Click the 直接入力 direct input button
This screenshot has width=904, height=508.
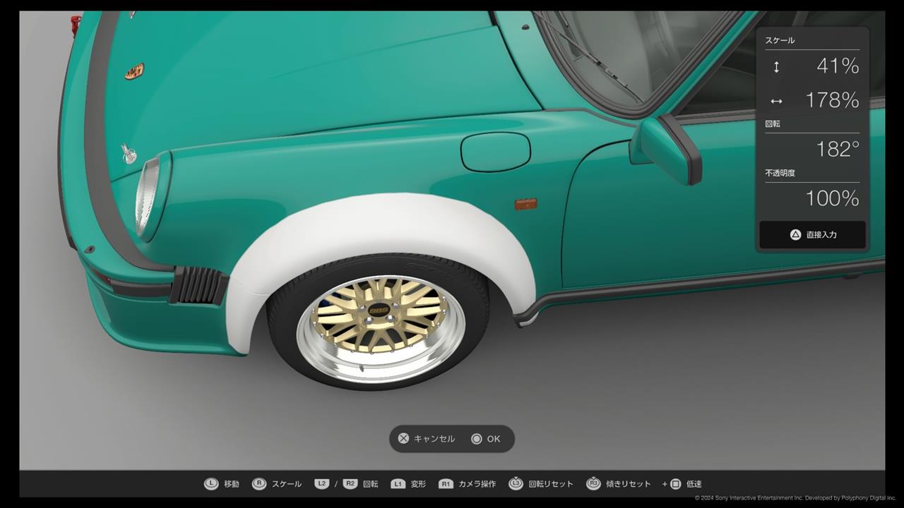812,235
